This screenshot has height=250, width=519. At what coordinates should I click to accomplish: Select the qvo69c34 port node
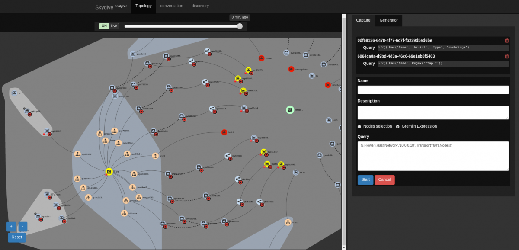[127, 154]
